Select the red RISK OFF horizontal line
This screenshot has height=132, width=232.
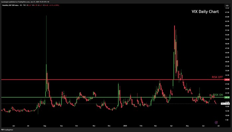[113, 80]
